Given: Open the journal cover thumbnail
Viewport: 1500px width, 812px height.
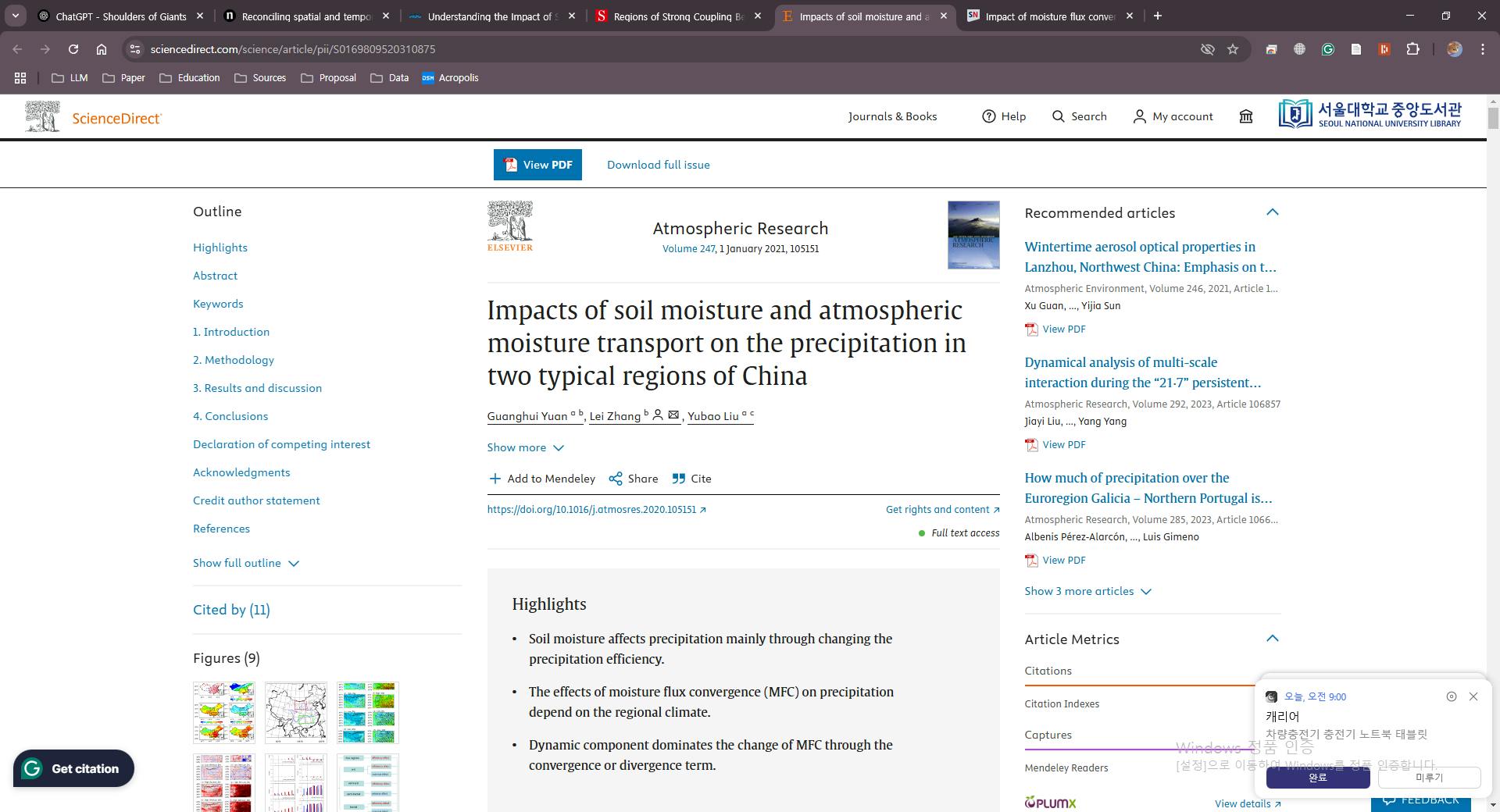Looking at the screenshot, I should coord(973,235).
